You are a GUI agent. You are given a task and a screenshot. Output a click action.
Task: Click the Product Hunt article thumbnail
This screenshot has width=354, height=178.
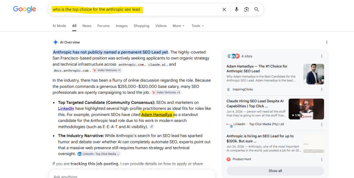[x=314, y=144]
